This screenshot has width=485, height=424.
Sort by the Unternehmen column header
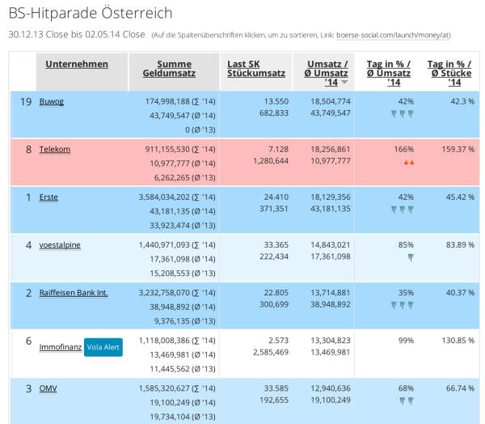(77, 64)
